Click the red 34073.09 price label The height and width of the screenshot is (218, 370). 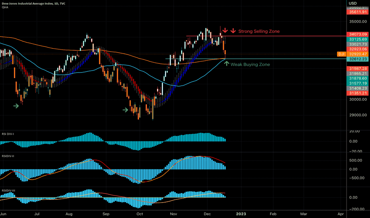357,34
